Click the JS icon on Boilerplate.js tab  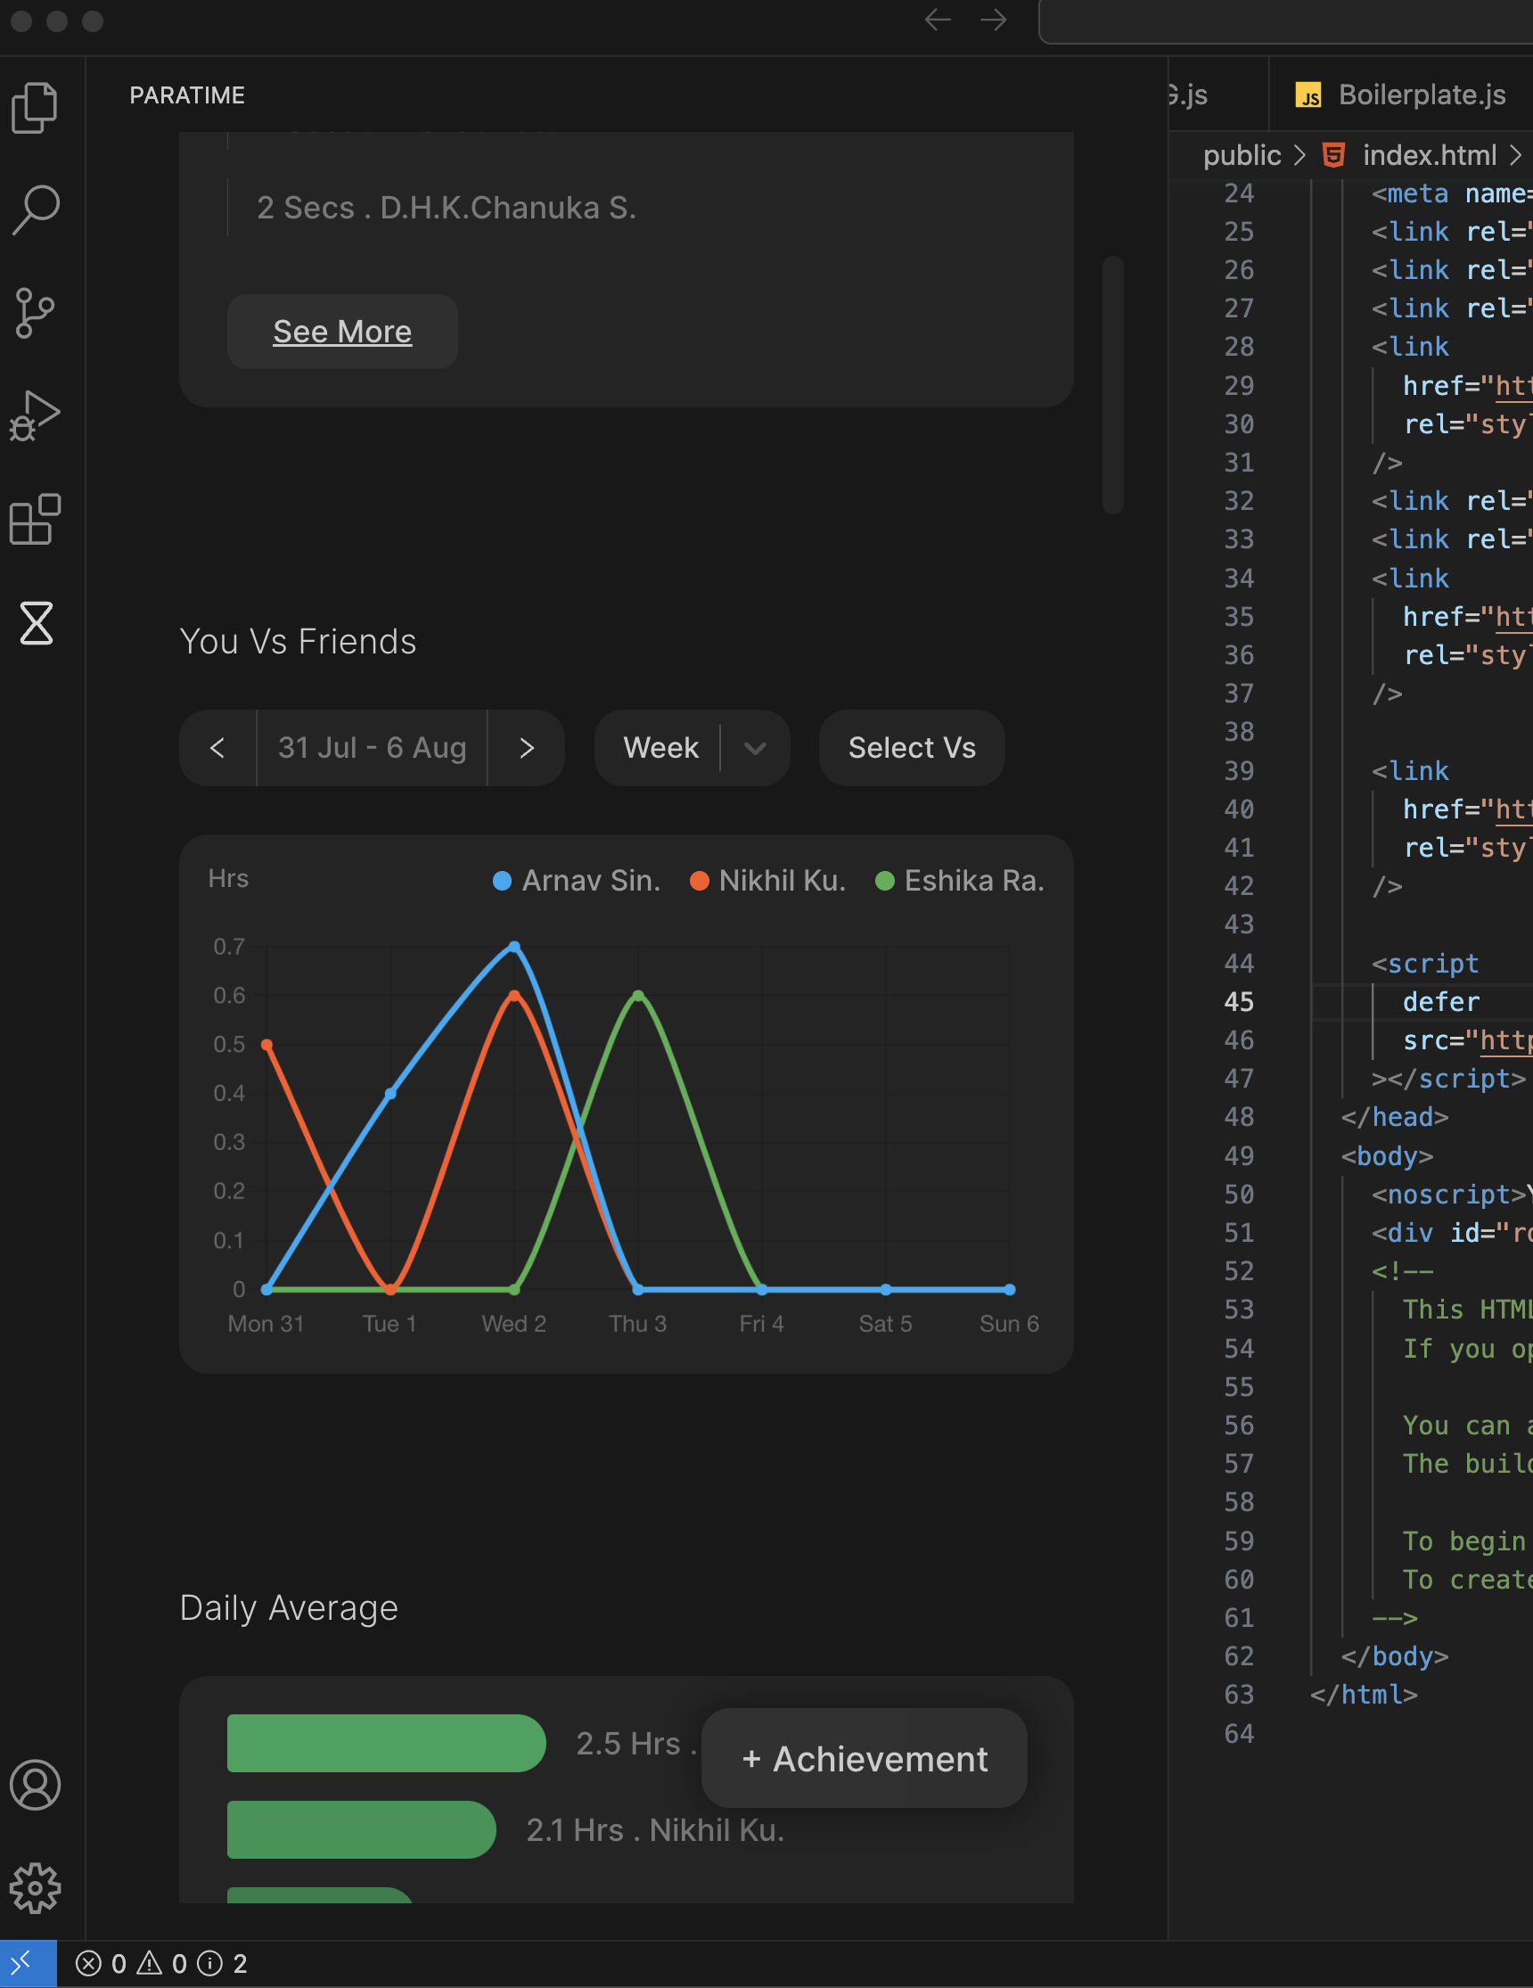pos(1308,94)
